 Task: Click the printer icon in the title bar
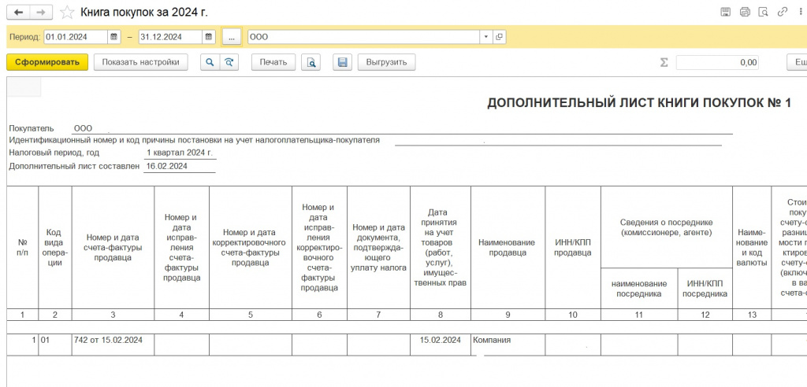[745, 12]
